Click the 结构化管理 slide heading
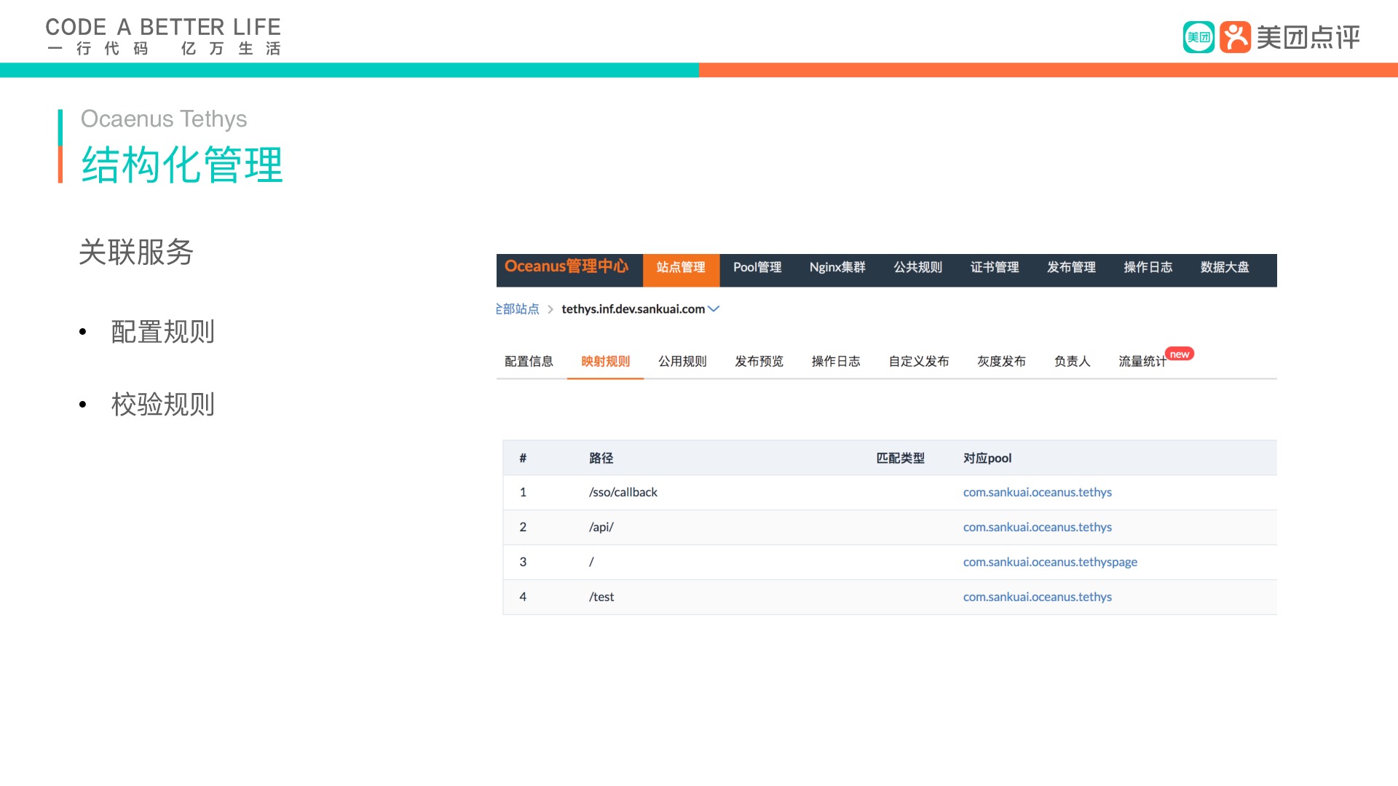The image size is (1398, 786). tap(182, 164)
